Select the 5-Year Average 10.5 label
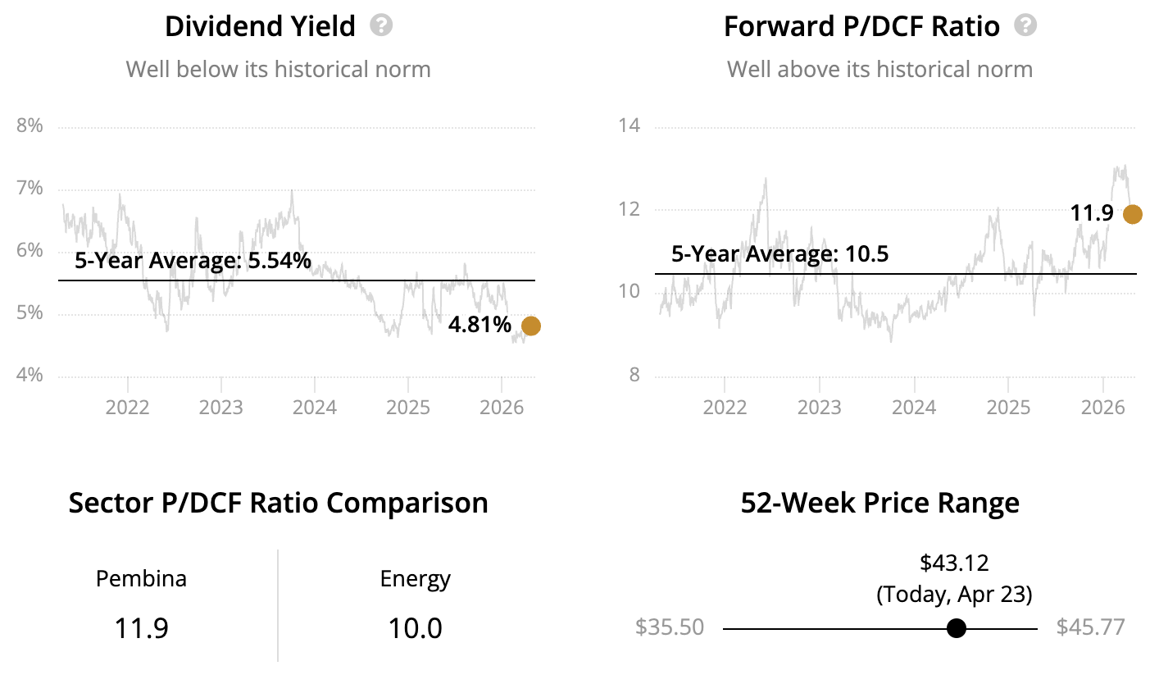1159x684 pixels. (x=779, y=254)
